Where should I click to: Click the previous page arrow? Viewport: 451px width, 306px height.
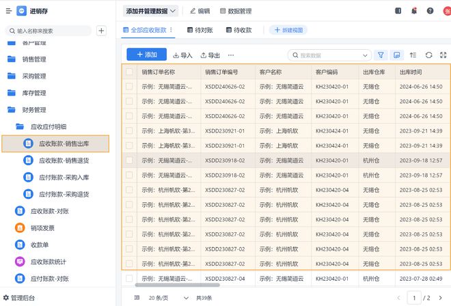point(398,298)
